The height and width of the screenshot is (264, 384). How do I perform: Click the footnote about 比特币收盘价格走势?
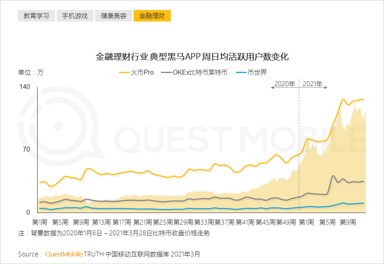point(114,233)
